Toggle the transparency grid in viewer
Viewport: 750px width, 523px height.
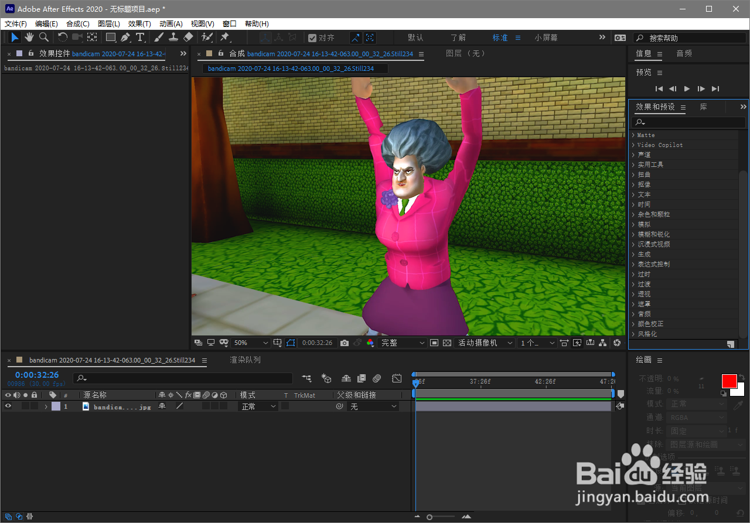click(447, 343)
